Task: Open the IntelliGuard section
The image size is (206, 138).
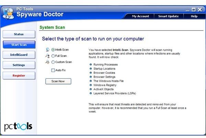Action: point(19,55)
